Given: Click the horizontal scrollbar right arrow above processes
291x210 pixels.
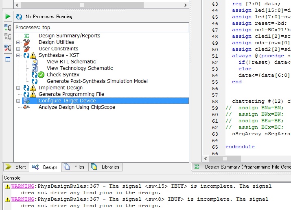Looking at the screenshot, I should [x=186, y=5].
